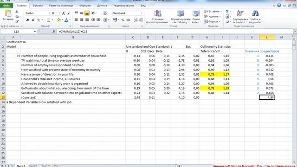Apply percent style format
This screenshot has height=167, width=297.
coord(123,20)
